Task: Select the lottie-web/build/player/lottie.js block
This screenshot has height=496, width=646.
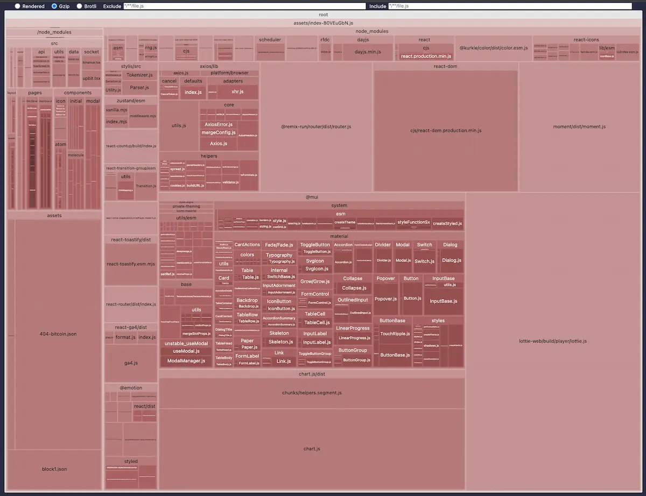Action: (x=552, y=341)
